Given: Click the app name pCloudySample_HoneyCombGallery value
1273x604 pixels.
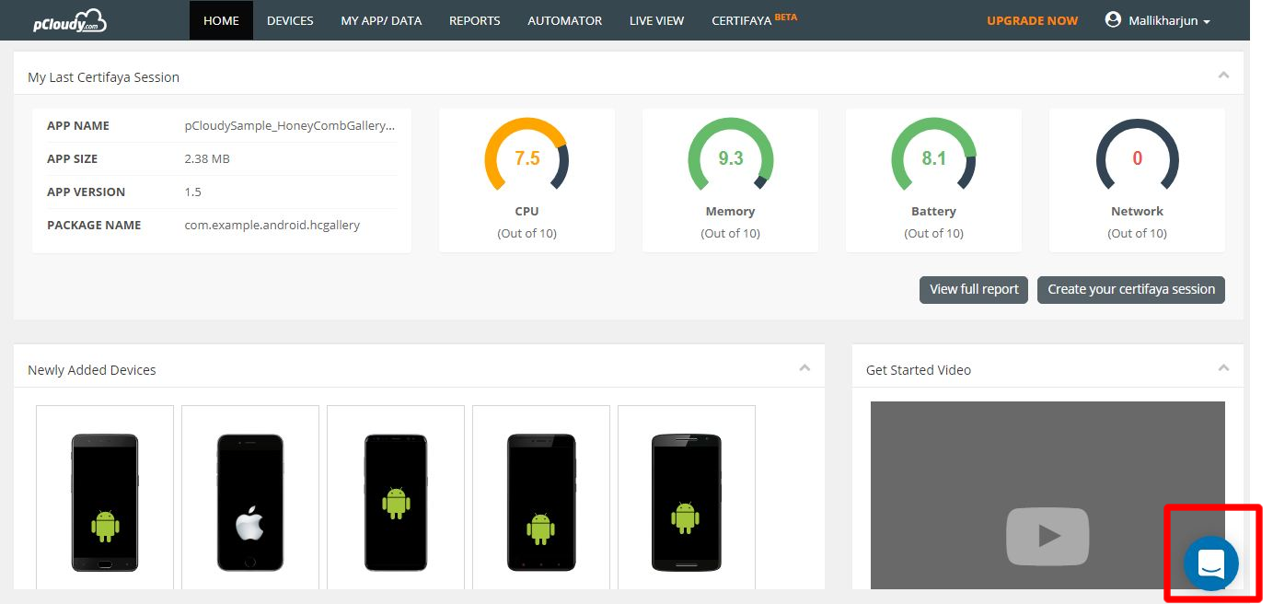Looking at the screenshot, I should [290, 125].
